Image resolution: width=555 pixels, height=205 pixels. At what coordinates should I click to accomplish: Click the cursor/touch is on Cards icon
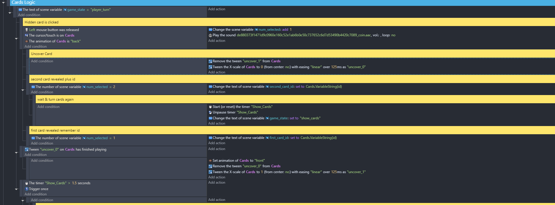(27, 35)
